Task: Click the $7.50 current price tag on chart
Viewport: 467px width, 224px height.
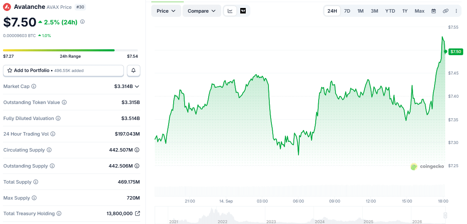Action: coord(456,51)
